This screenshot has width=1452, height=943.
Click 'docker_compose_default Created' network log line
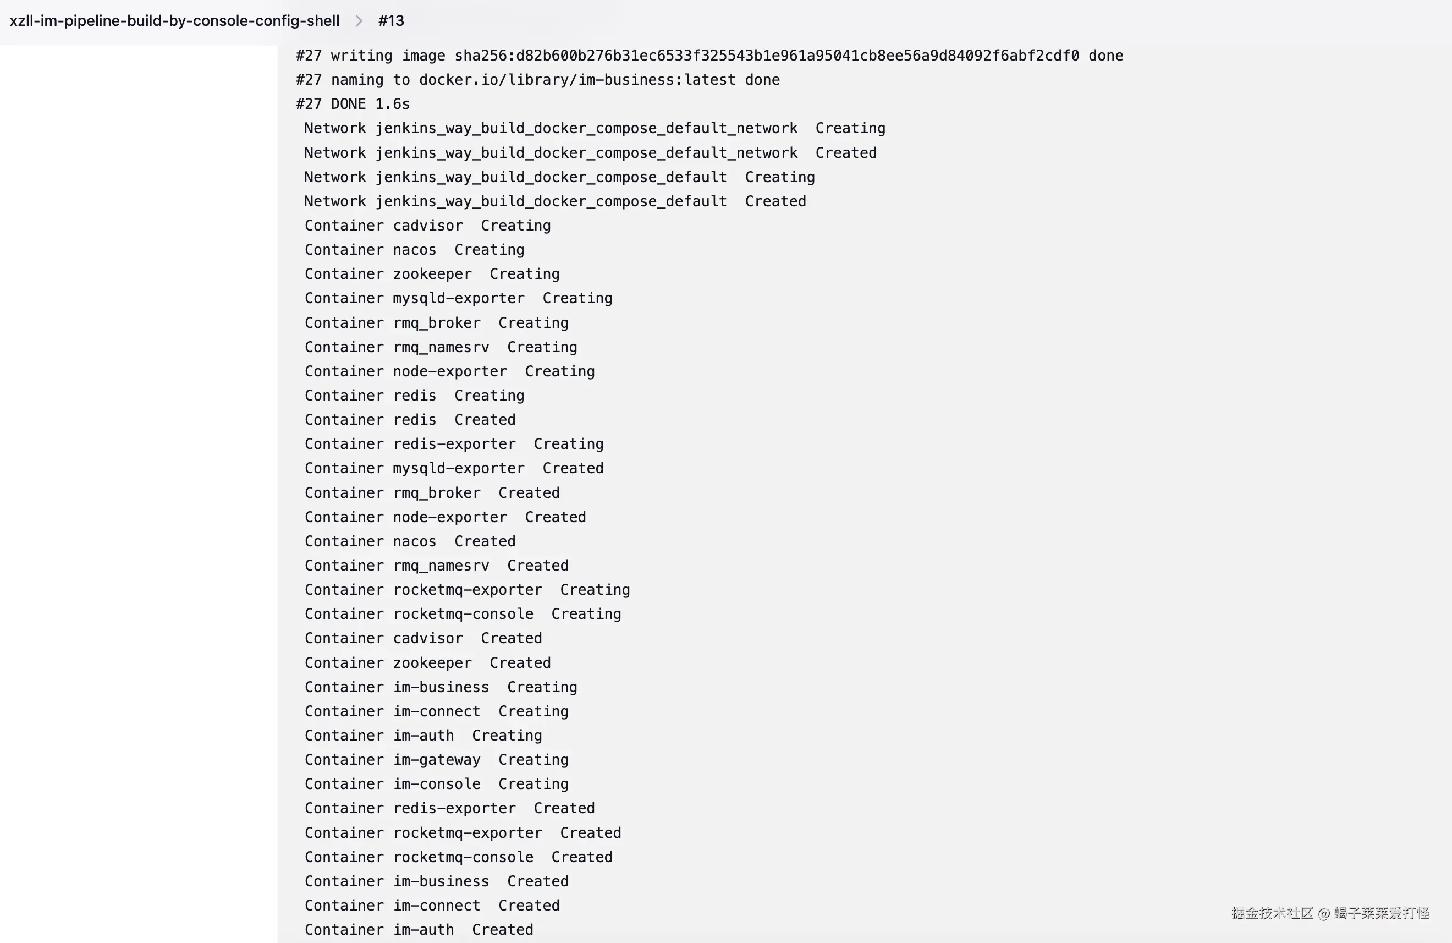coord(554,201)
